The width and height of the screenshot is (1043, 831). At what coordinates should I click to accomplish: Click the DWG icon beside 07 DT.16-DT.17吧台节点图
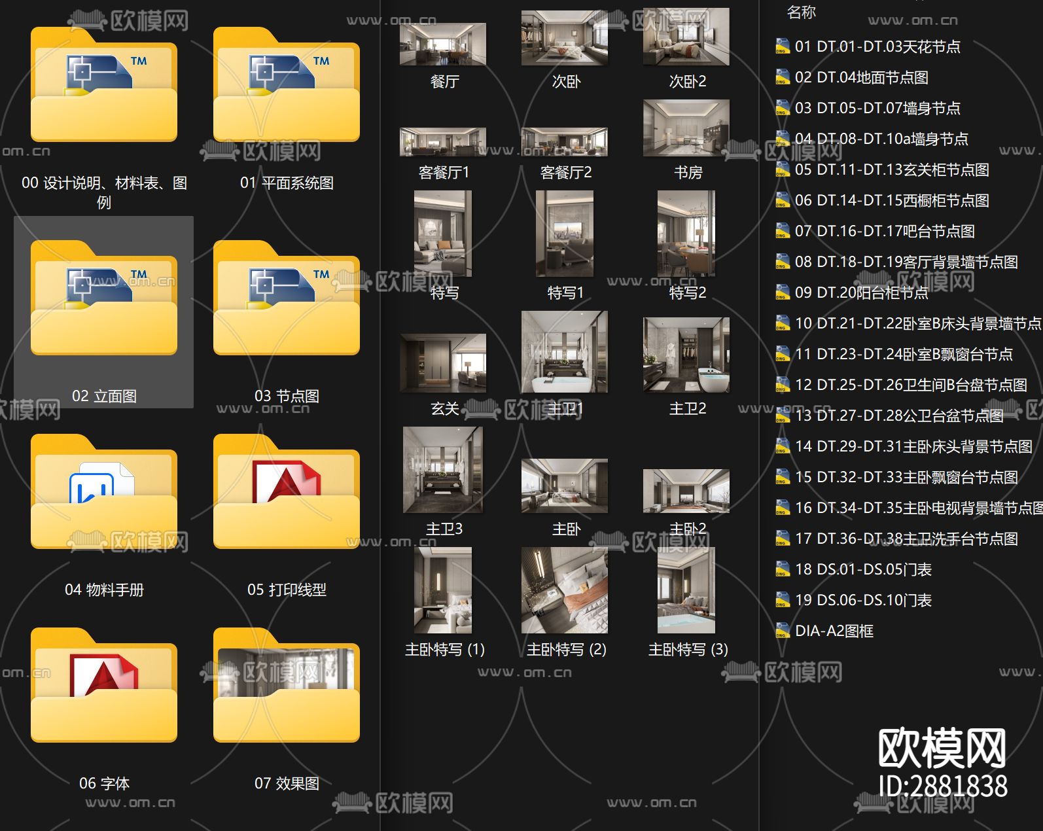(x=782, y=231)
